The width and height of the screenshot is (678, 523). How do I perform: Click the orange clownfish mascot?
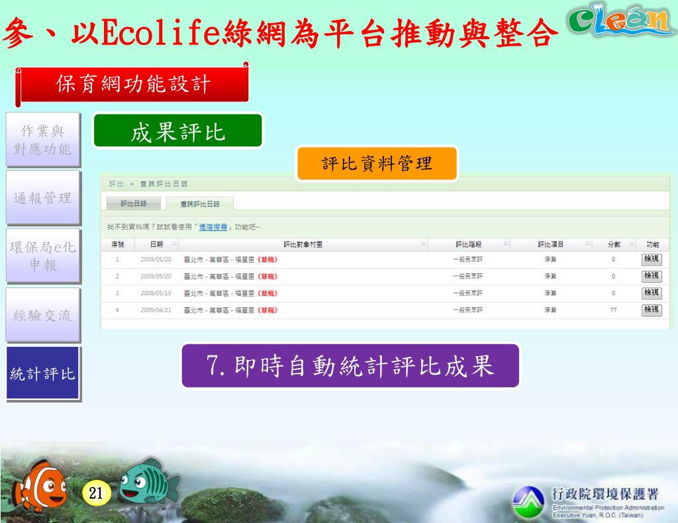(x=40, y=487)
